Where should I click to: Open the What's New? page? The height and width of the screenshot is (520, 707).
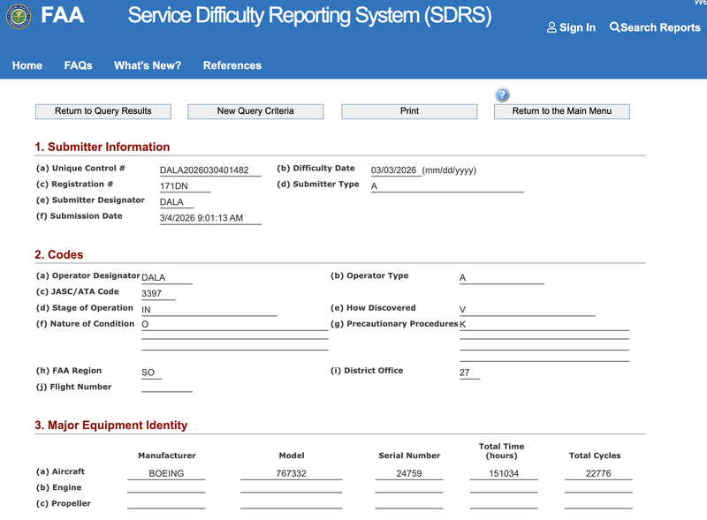tap(148, 65)
